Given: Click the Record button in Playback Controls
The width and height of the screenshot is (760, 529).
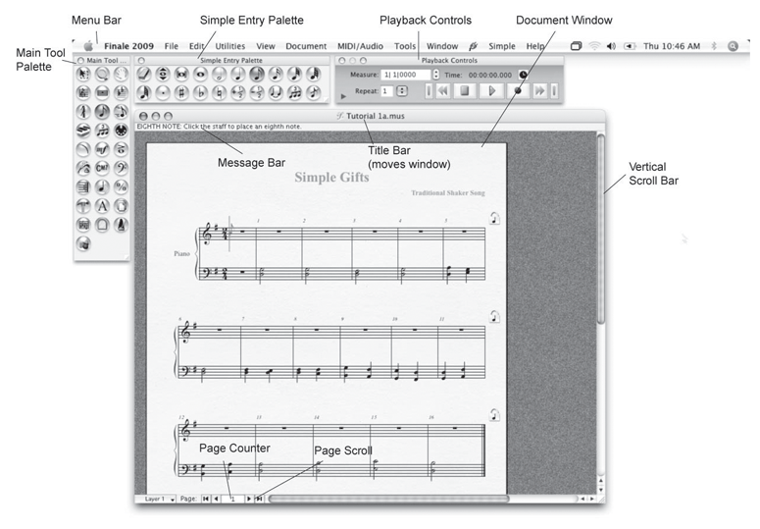Looking at the screenshot, I should [x=518, y=90].
